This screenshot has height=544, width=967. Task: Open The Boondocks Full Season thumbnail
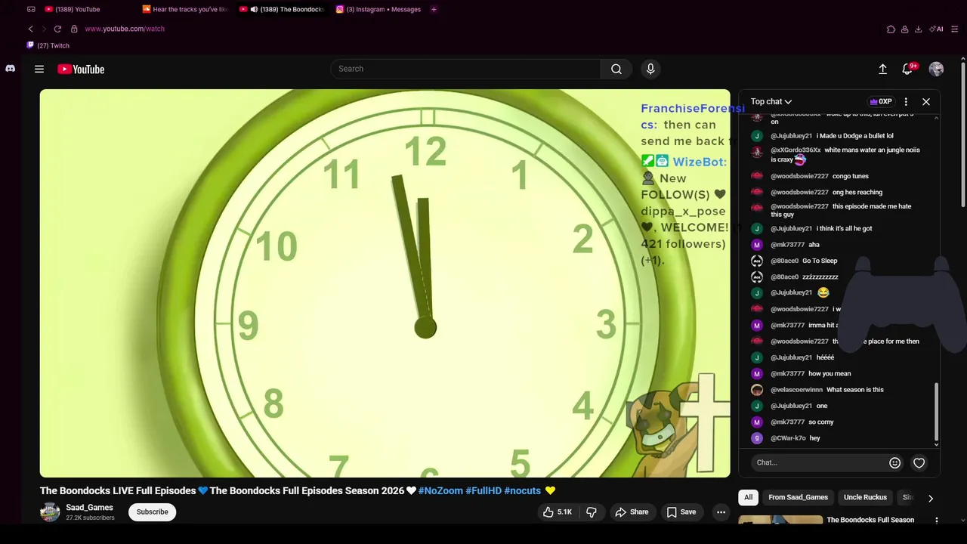tap(780, 520)
